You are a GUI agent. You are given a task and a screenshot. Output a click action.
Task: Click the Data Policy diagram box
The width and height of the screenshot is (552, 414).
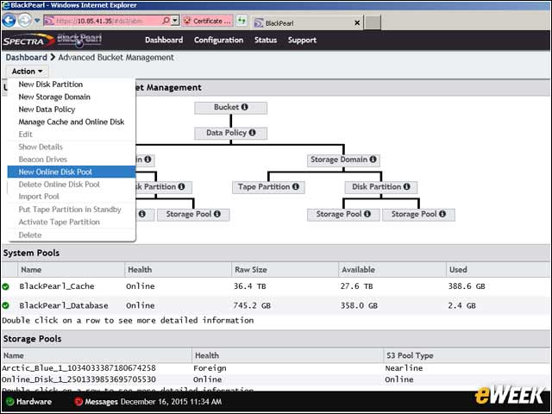tap(230, 133)
